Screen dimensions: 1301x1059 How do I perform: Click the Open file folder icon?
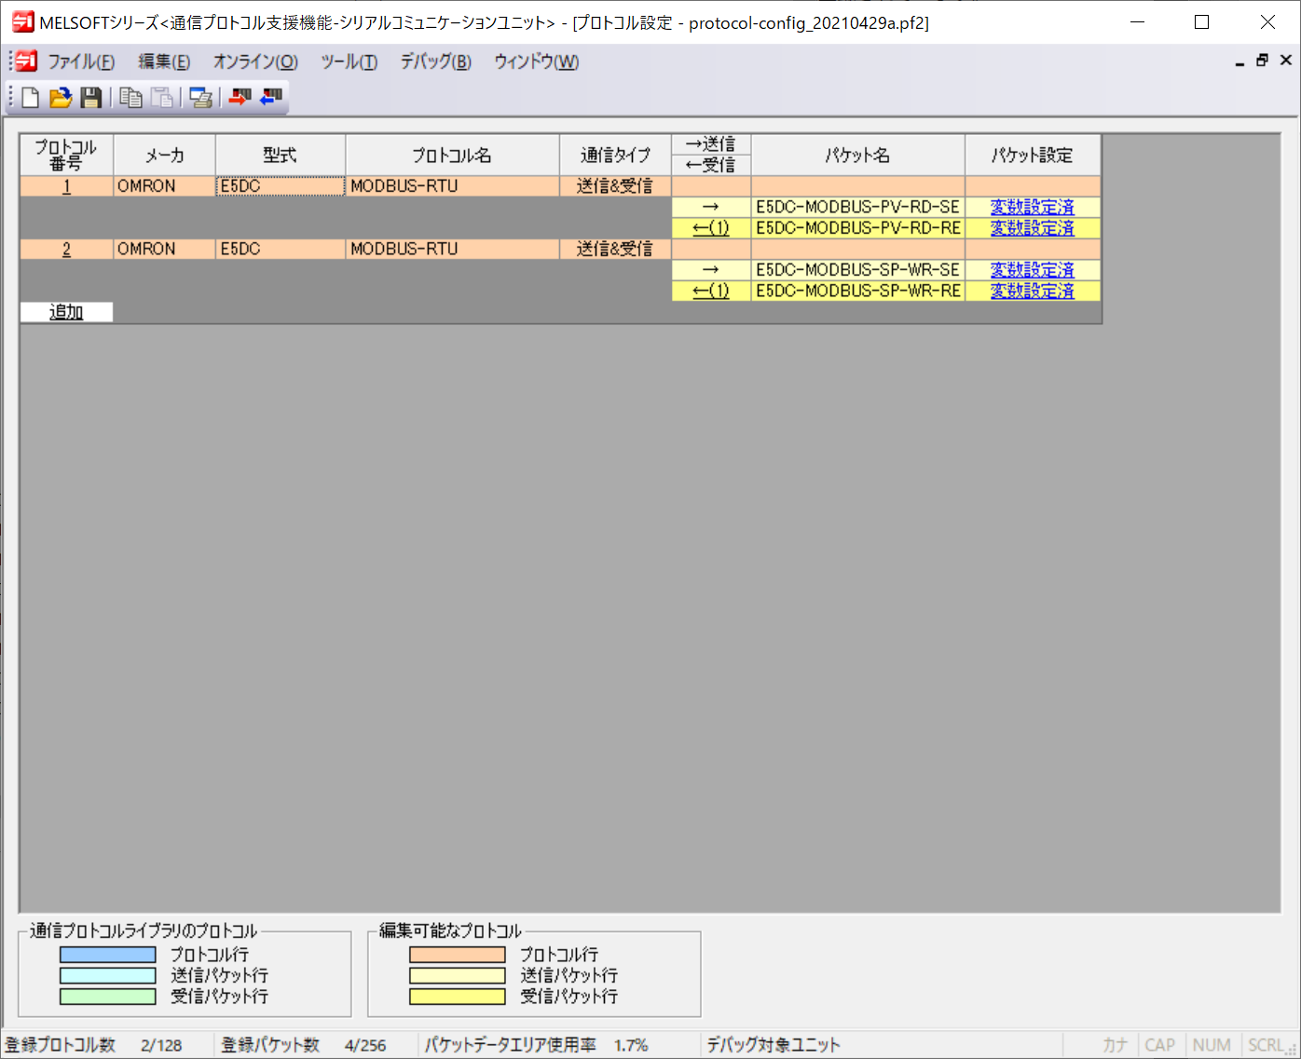[x=61, y=98]
